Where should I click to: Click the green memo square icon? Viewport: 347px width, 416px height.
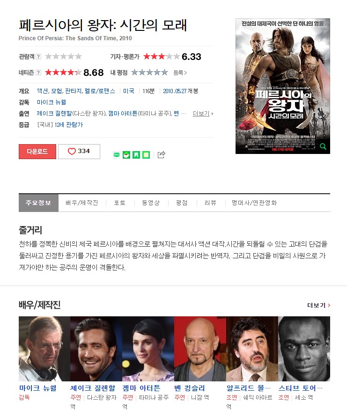click(x=146, y=155)
